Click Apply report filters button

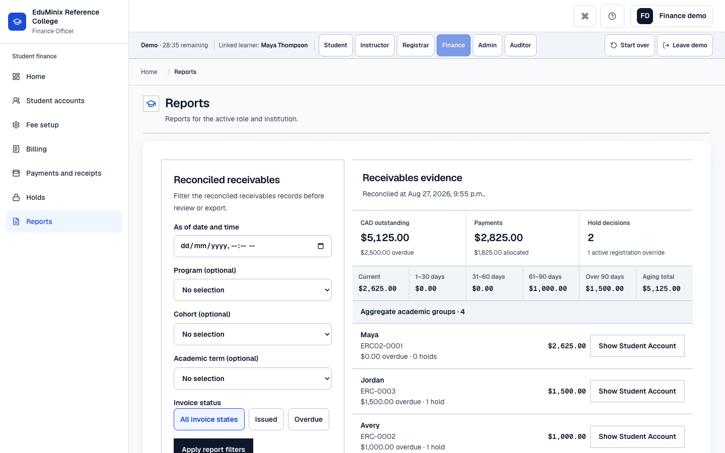tap(213, 446)
